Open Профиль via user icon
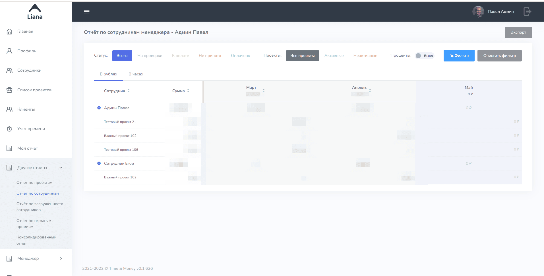 (x=9, y=51)
